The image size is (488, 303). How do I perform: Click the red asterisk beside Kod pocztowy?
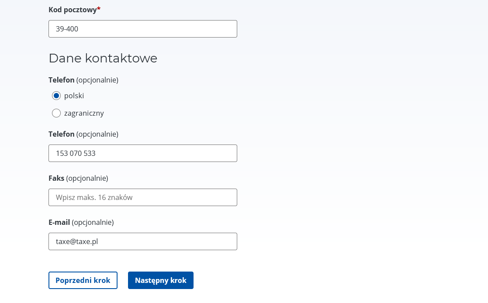click(99, 9)
